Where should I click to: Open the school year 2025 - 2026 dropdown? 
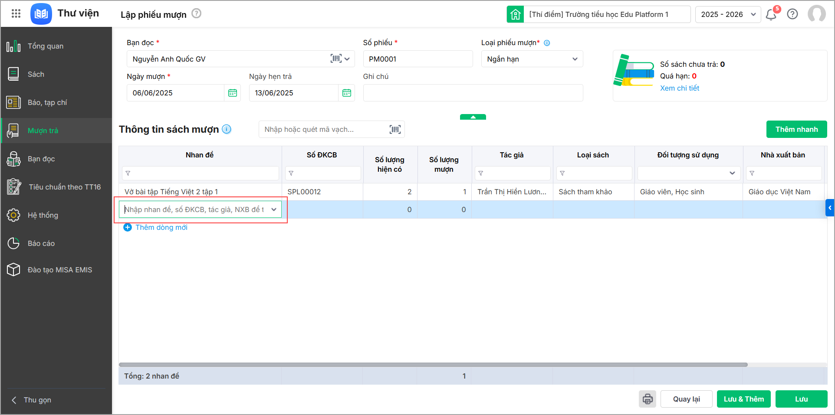coord(728,14)
